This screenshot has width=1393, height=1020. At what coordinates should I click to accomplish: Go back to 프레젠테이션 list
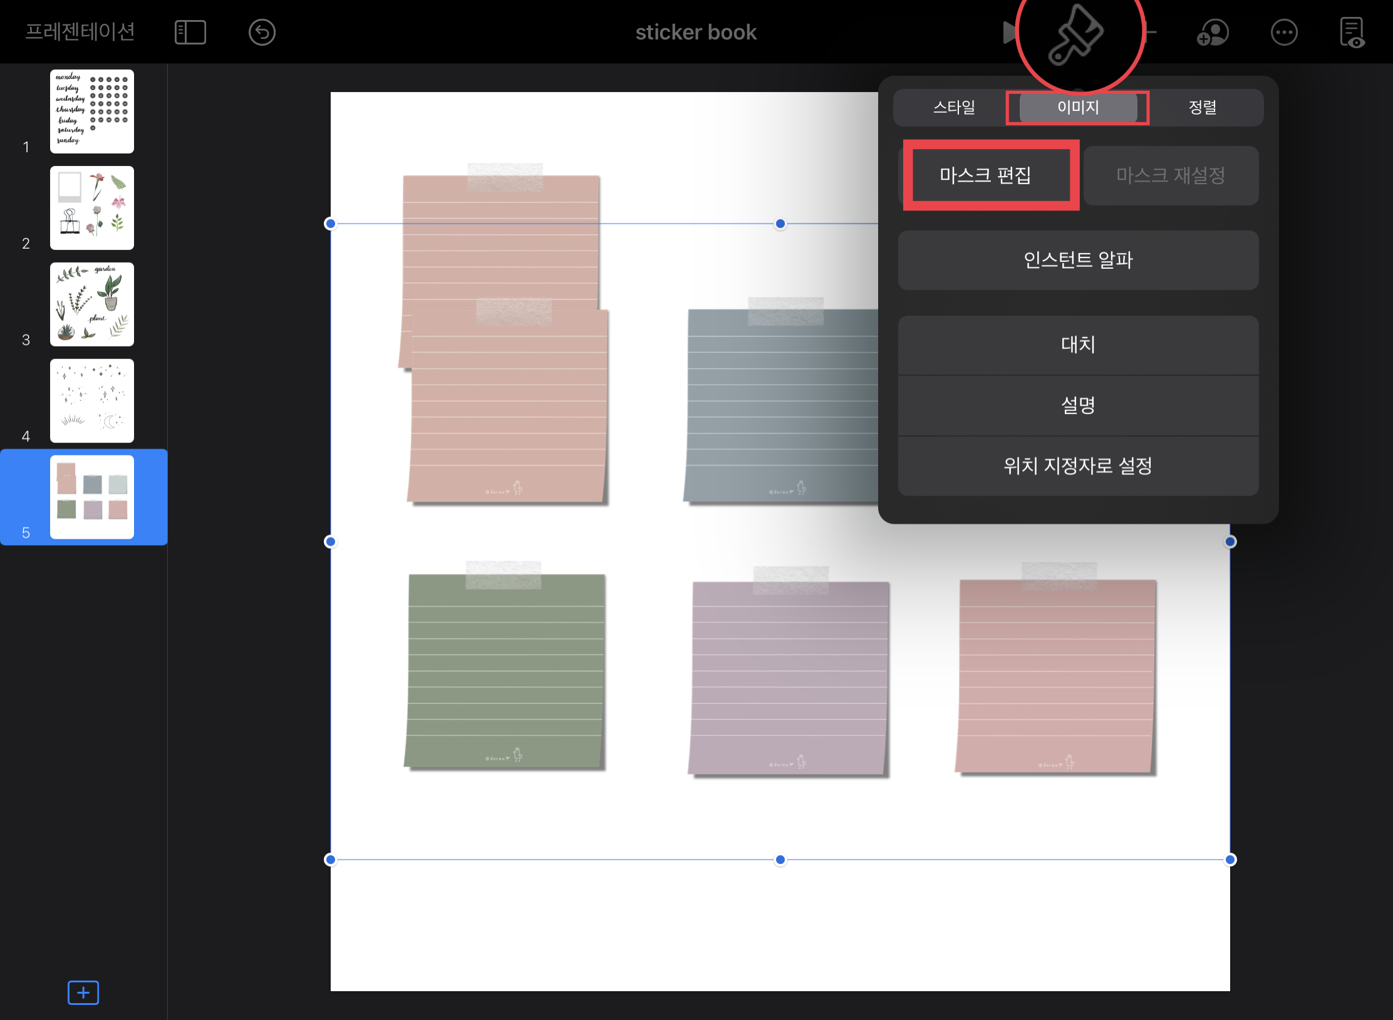pos(80,31)
